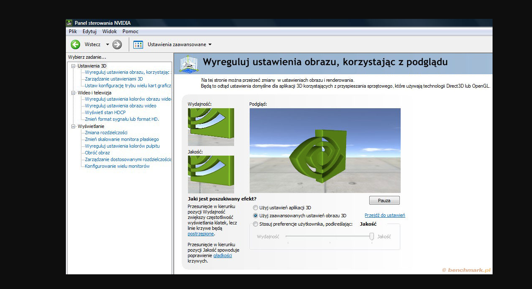Select Użyj ustawień aplikacji 3D option

tap(256, 208)
